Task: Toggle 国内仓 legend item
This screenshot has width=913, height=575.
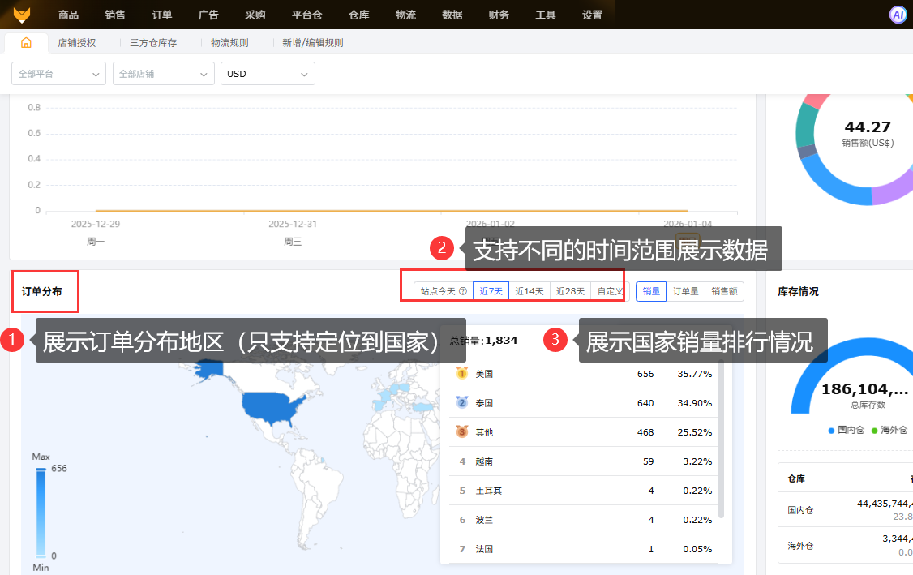Action: [846, 430]
